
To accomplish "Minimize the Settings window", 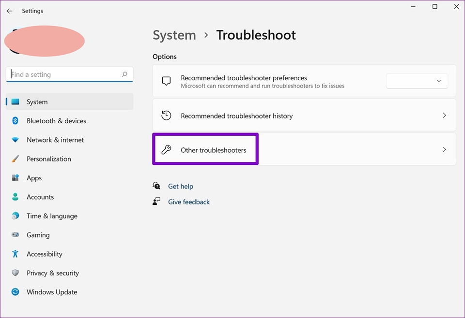I will click(x=413, y=6).
